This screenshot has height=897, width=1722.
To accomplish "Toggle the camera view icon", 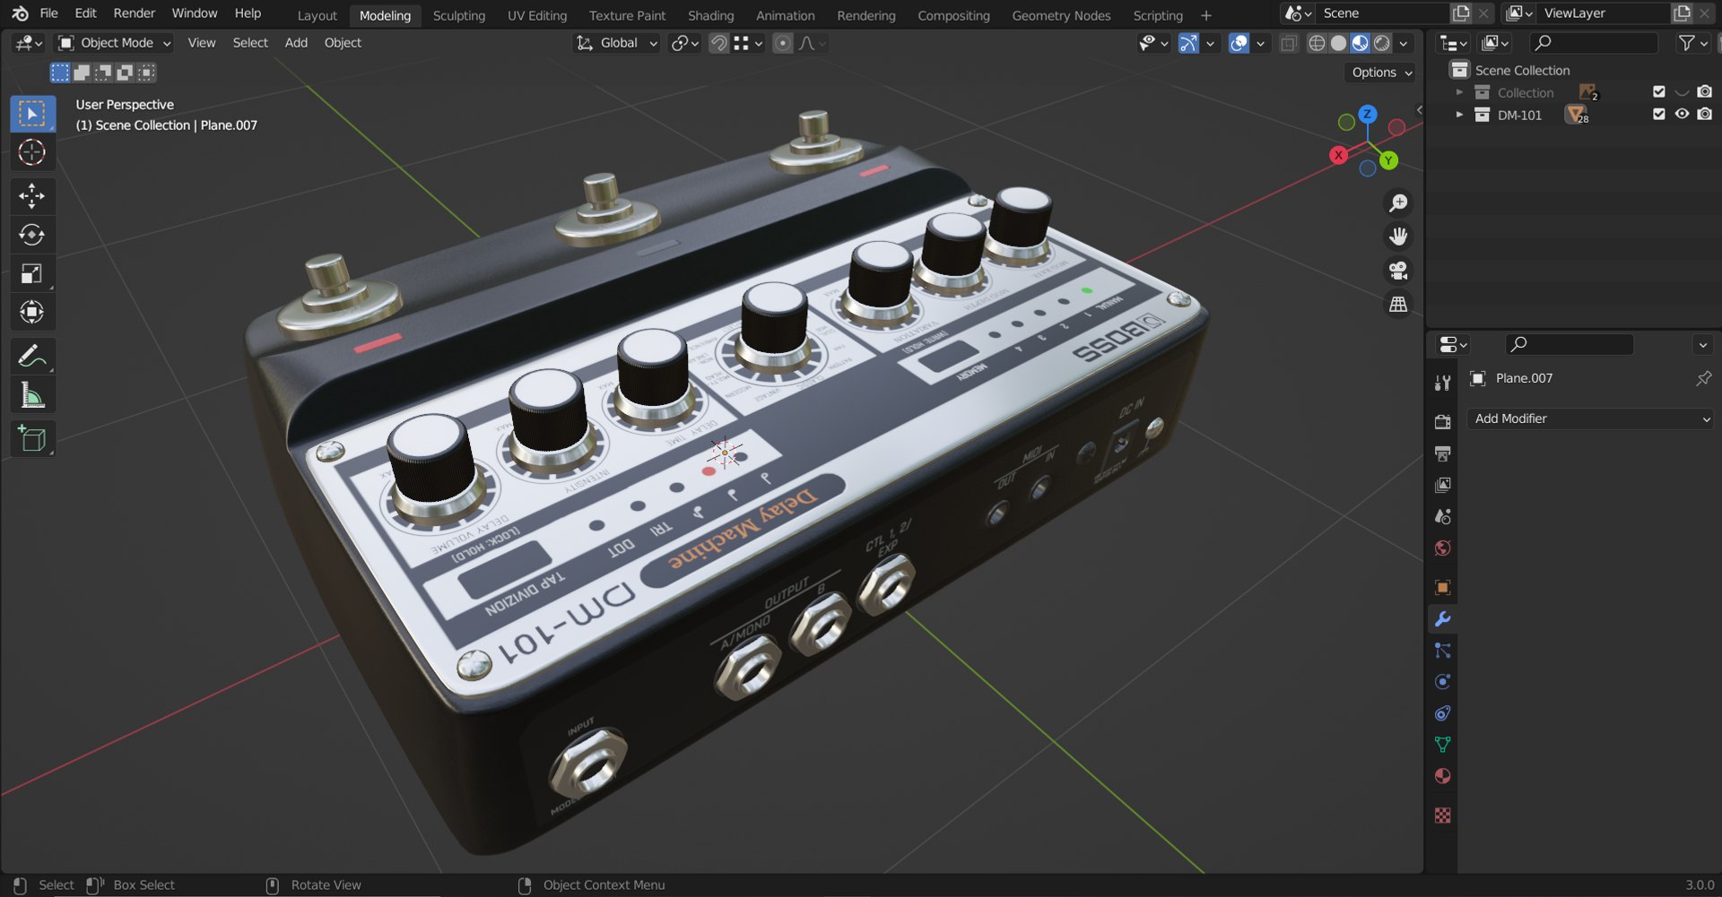I will [x=1398, y=271].
